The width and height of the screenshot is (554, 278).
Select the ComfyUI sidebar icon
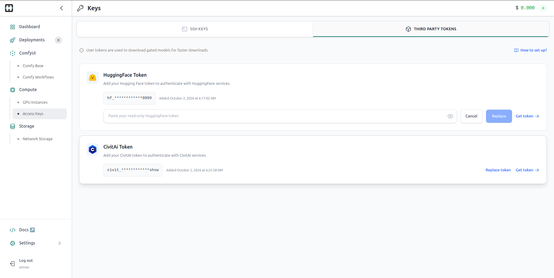pyautogui.click(x=13, y=53)
